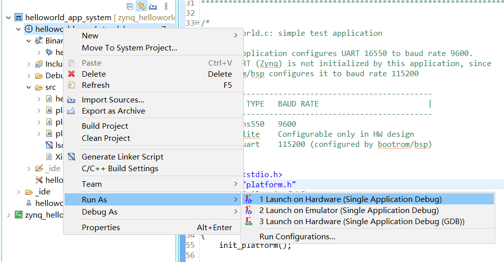Viewport: 504px width, 262px height.
Task: Click the red X Delete icon
Action: (71, 74)
